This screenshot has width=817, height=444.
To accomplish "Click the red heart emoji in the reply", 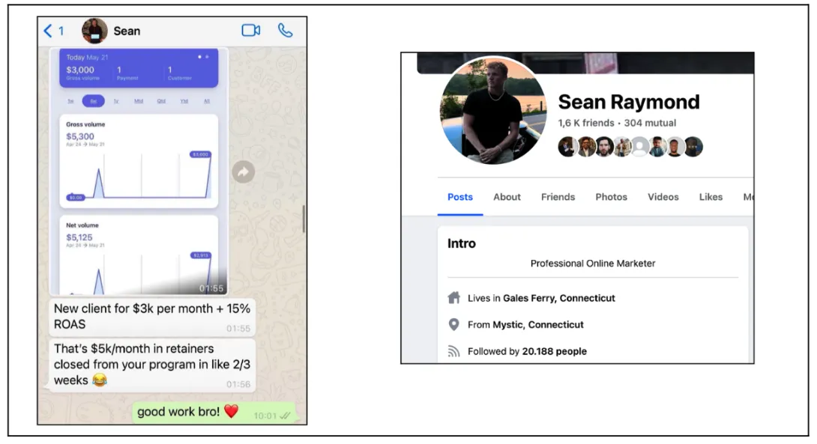I will tap(232, 411).
